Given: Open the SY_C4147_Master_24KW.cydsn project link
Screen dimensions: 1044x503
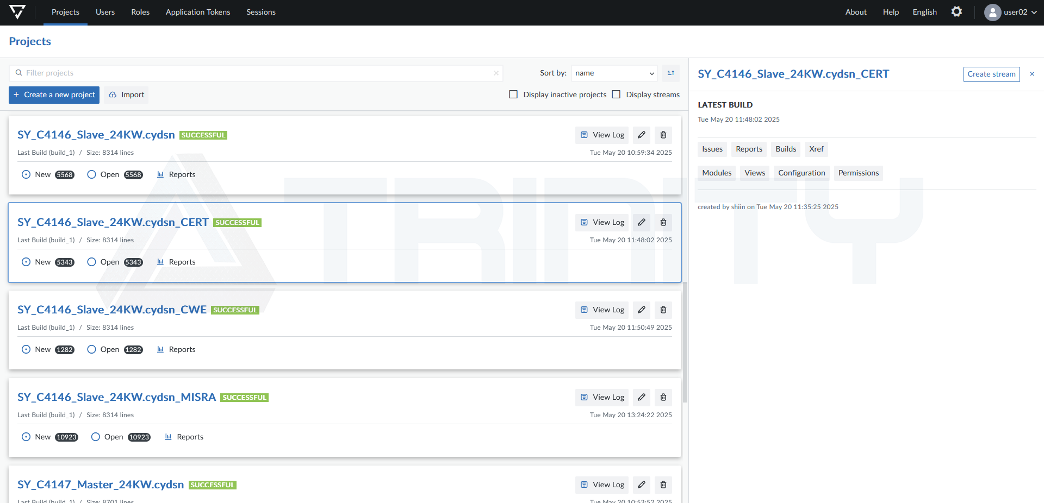Looking at the screenshot, I should [x=101, y=485].
